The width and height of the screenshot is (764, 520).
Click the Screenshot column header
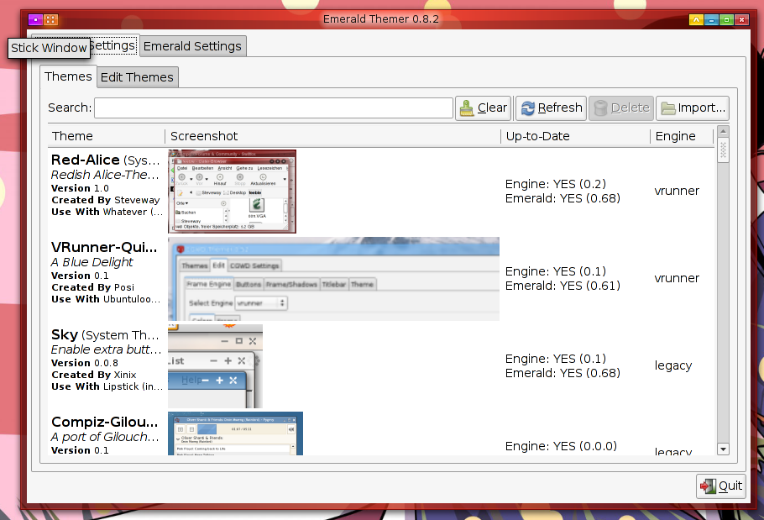pos(332,136)
